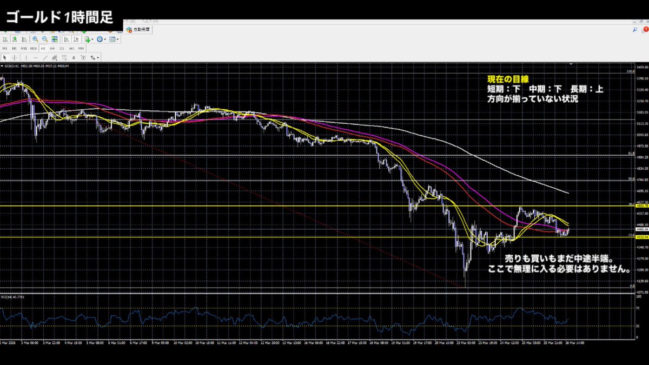
Task: Click the chart shift triangle marker
Action: tap(571, 63)
